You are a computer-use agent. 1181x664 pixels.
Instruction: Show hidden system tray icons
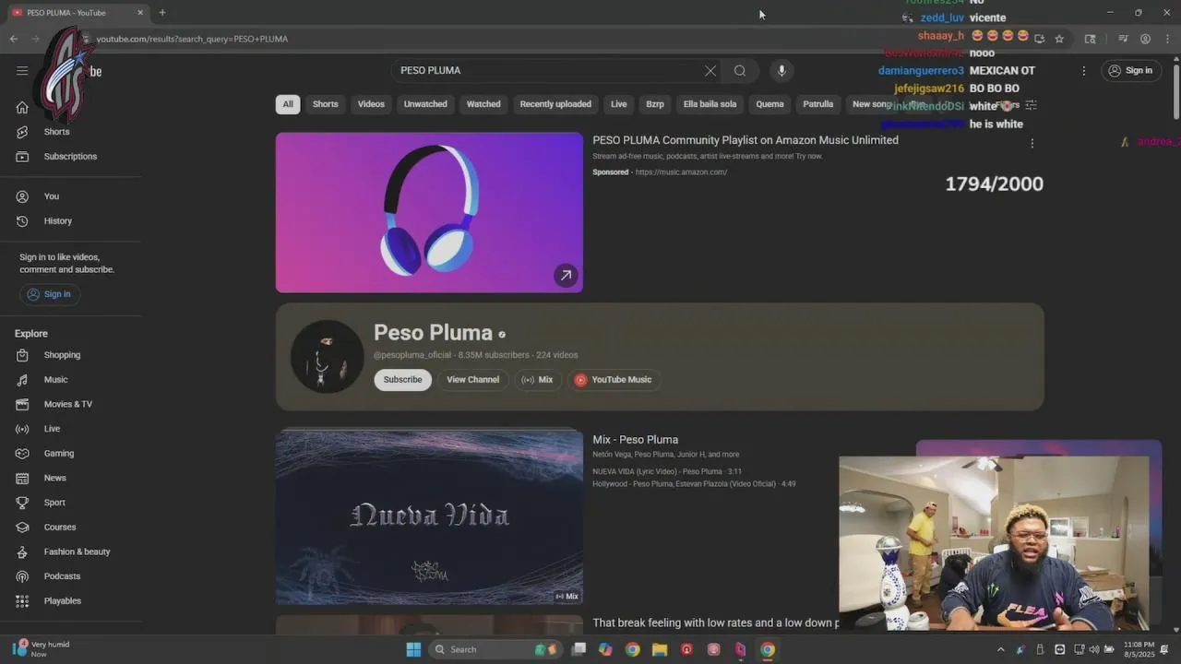point(1000,649)
